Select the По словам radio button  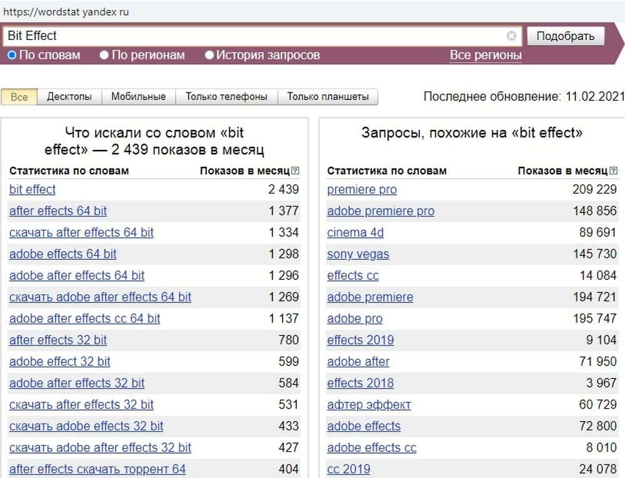12,55
